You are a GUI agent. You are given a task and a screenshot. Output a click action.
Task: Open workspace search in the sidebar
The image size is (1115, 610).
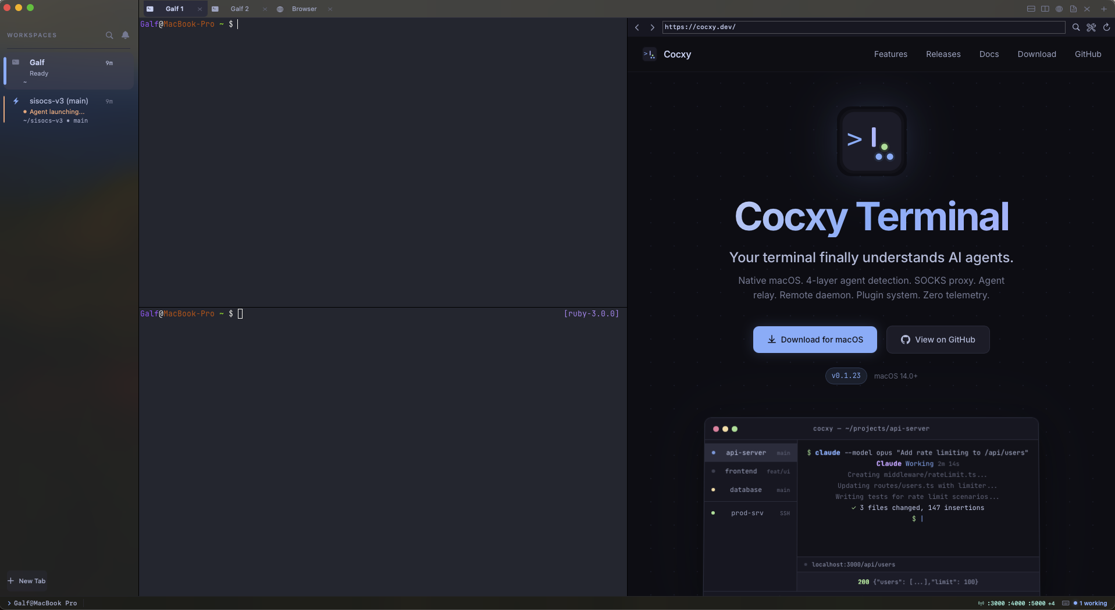(x=109, y=35)
